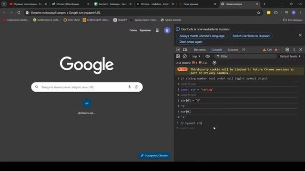Dismiss the DevTools language banner

point(300,35)
